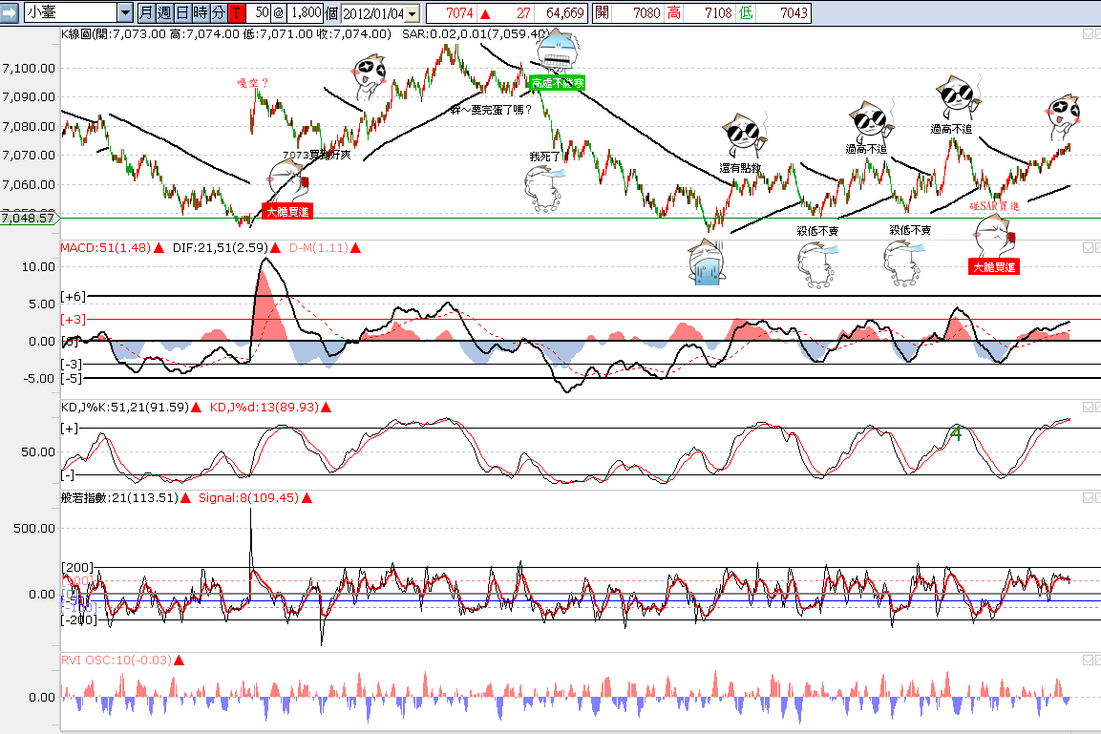This screenshot has height=734, width=1101.
Task: Click the 嘎空？ annotation text
Action: (253, 83)
